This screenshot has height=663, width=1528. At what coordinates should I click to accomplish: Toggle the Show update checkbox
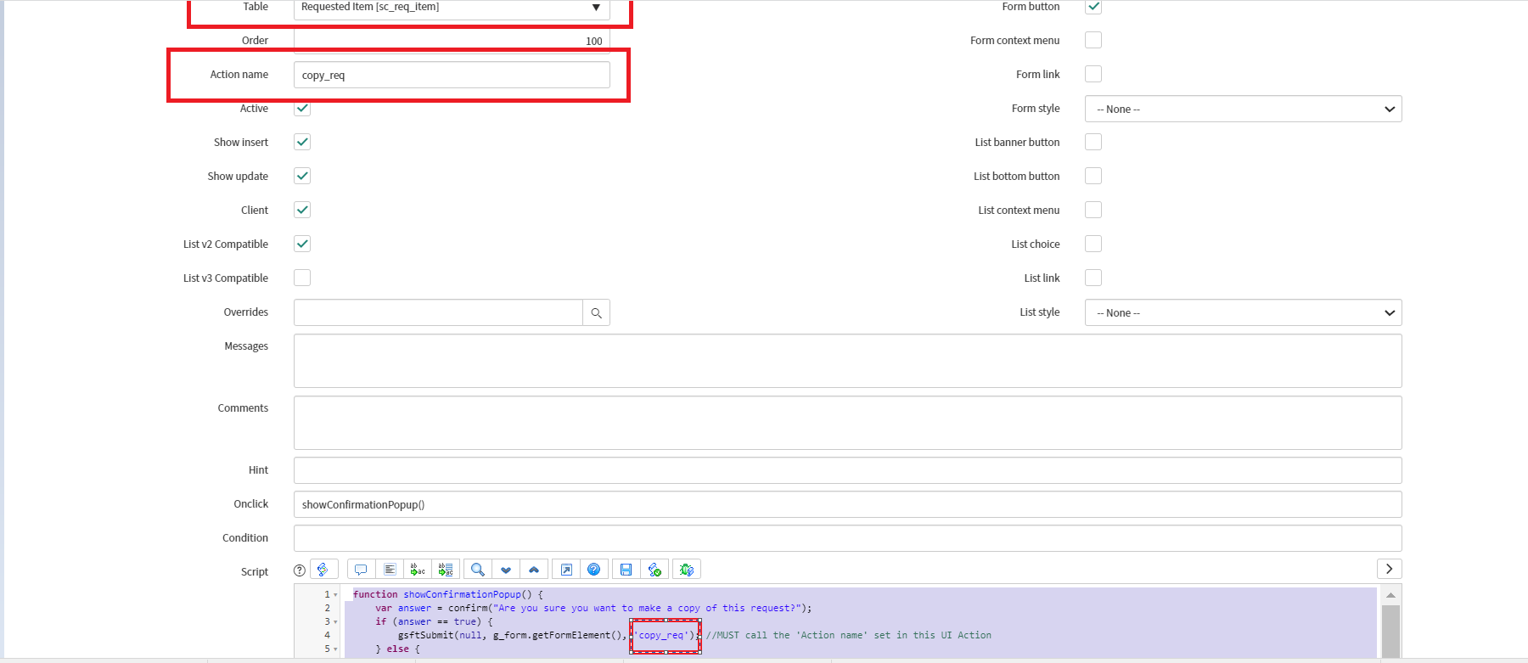tap(302, 176)
